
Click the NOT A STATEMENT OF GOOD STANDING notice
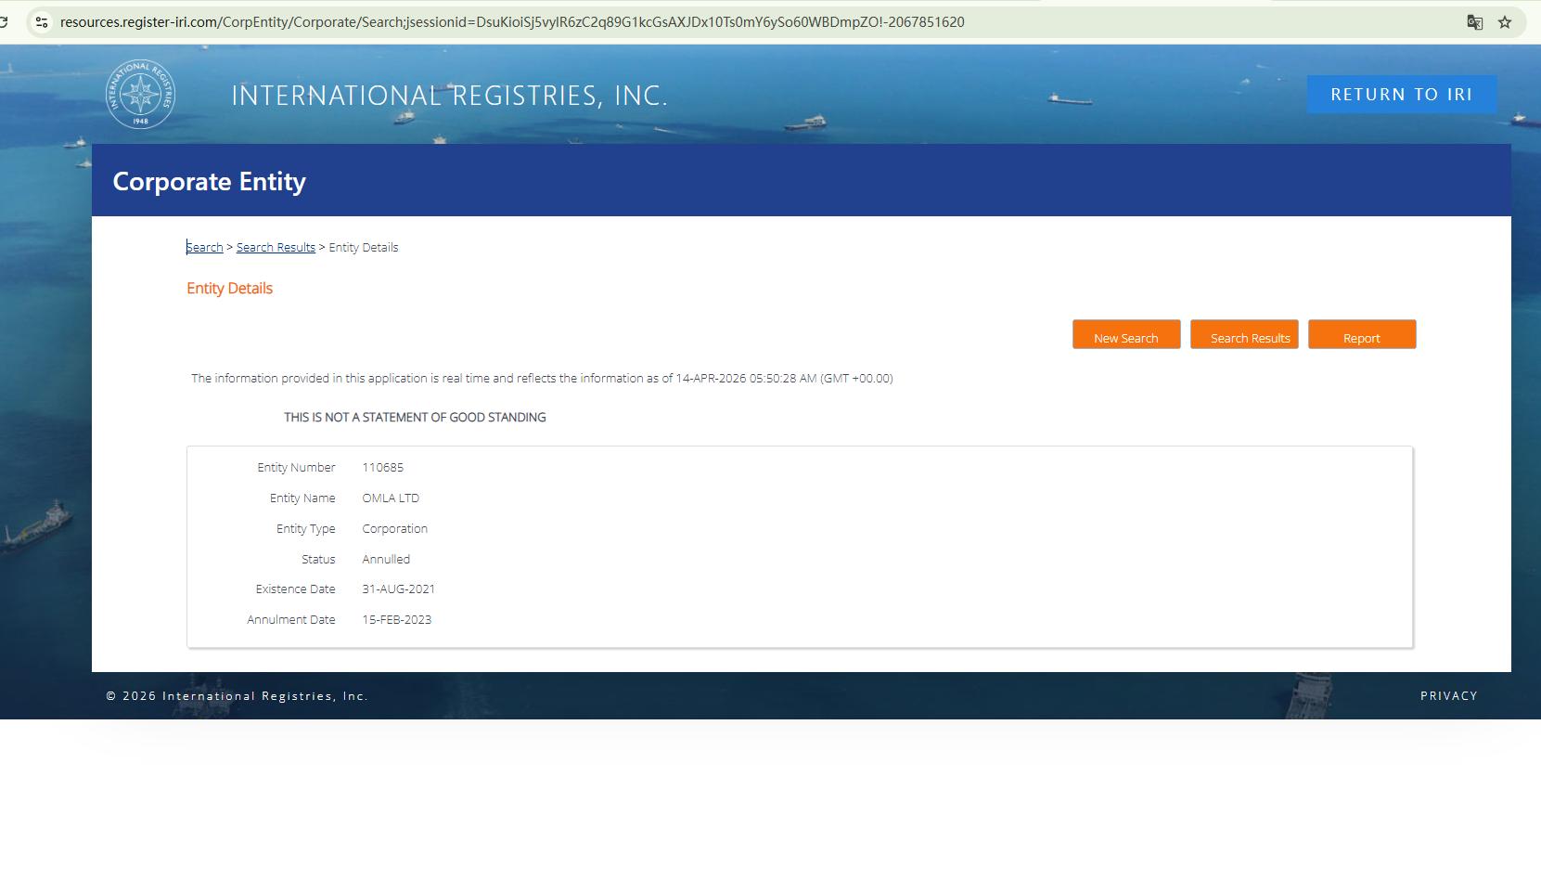point(415,417)
